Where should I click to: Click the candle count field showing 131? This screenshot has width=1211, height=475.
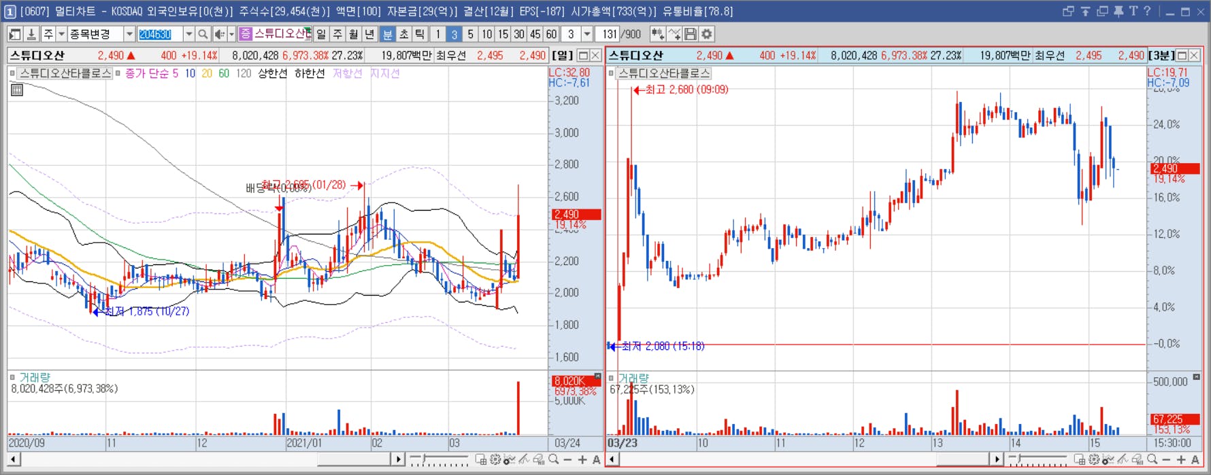pos(608,34)
